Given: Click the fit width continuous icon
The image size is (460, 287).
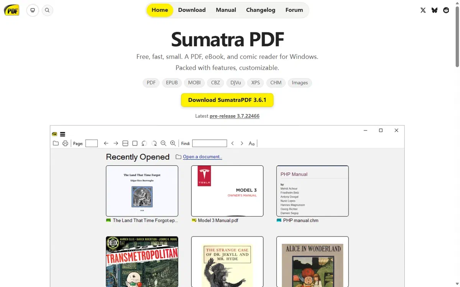Looking at the screenshot, I should pos(125,143).
